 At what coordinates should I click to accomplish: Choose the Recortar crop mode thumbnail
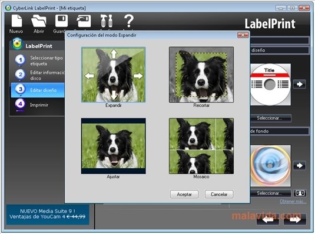click(201, 74)
